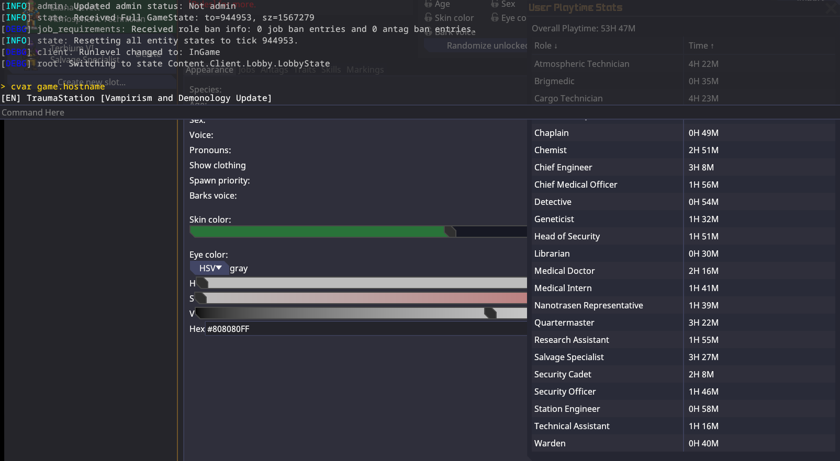Click the Chemist time value 2H 51M

[x=703, y=150]
